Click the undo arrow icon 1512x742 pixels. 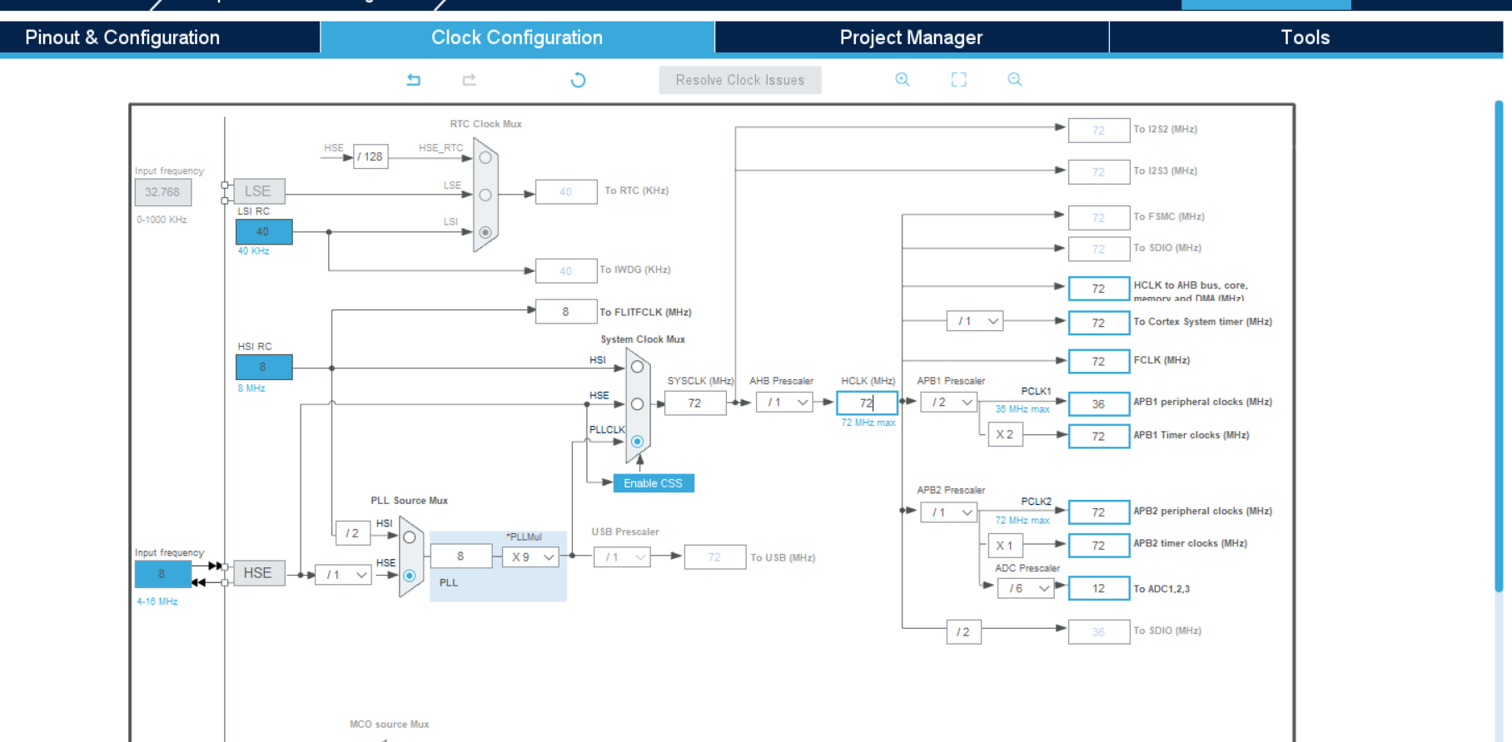click(x=414, y=80)
